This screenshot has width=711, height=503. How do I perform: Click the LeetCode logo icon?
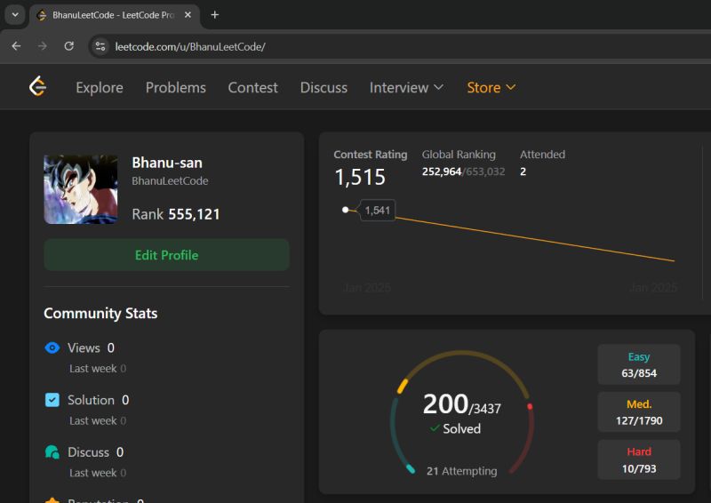[x=37, y=86]
